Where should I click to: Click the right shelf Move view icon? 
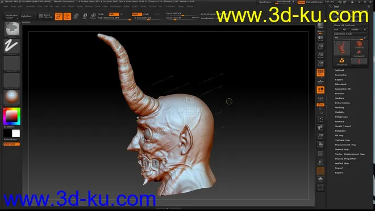coord(320,128)
